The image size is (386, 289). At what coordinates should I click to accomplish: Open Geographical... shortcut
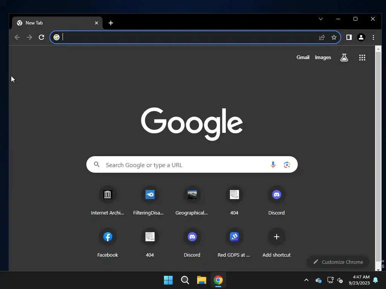(x=192, y=201)
